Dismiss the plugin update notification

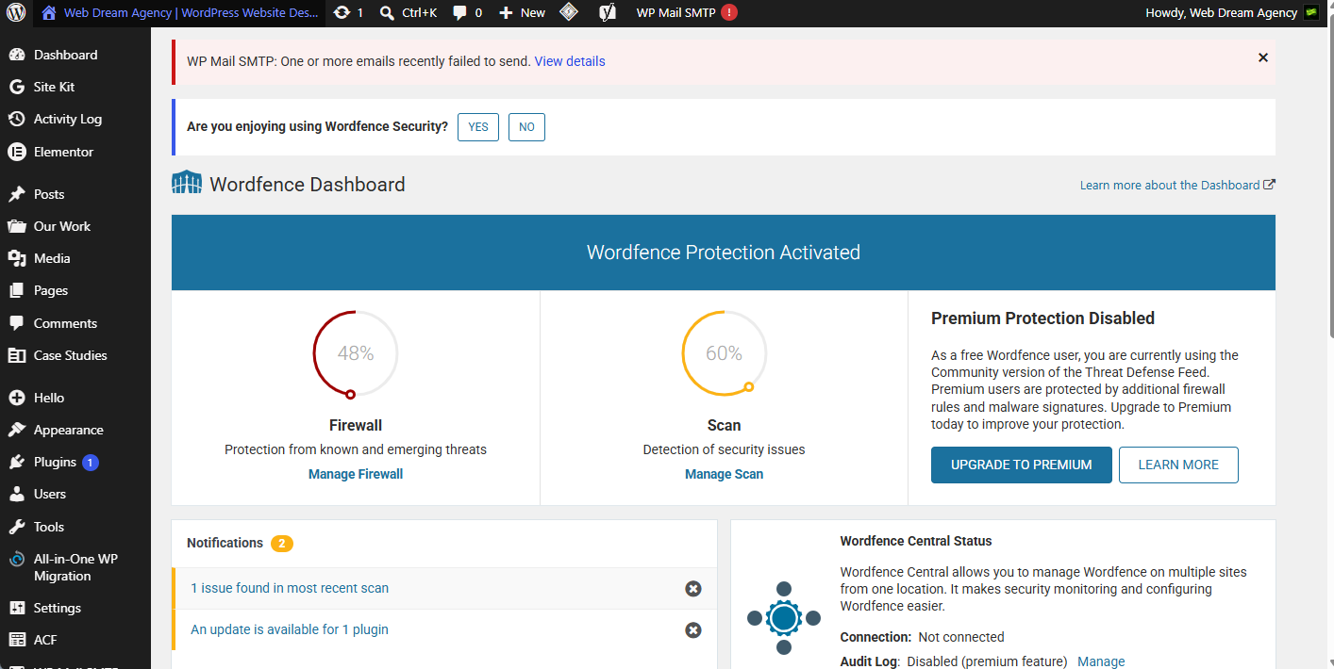tap(693, 630)
